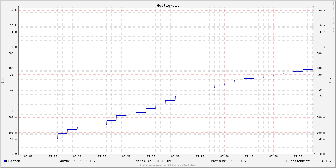Select the Durchschnitt 16.4 lux value
336x168 pixels.
[323, 161]
